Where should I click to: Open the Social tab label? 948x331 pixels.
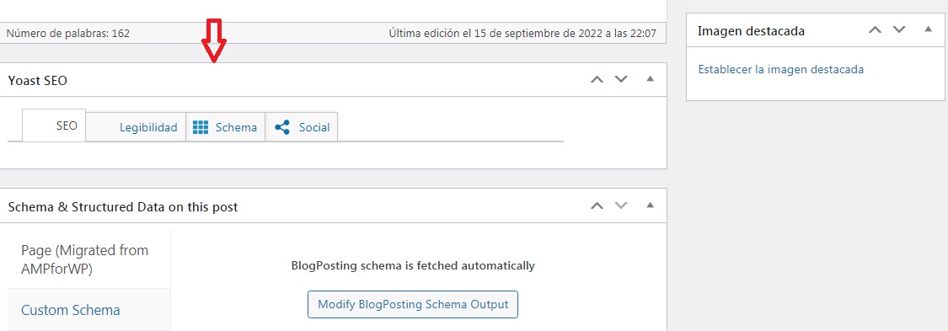point(314,127)
